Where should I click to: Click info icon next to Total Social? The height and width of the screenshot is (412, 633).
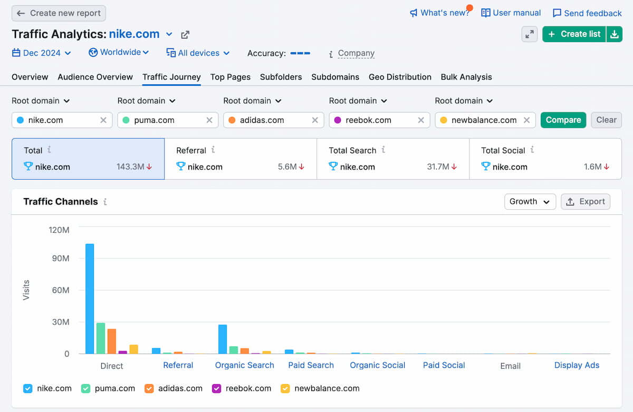pyautogui.click(x=532, y=150)
